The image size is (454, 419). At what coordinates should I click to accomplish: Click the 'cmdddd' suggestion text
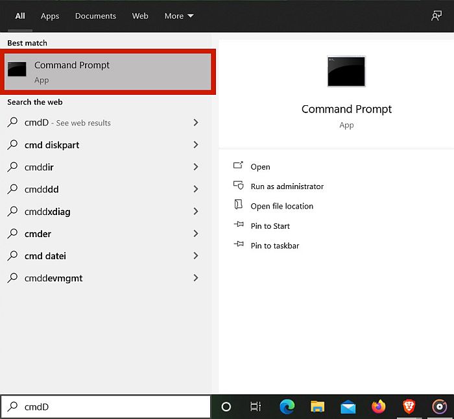click(x=42, y=189)
